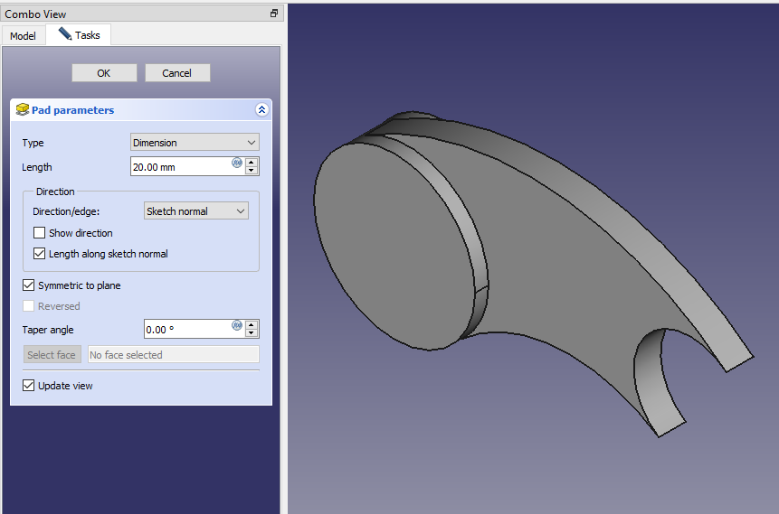Switch to the Model tab
This screenshot has height=514, width=779.
(x=23, y=35)
